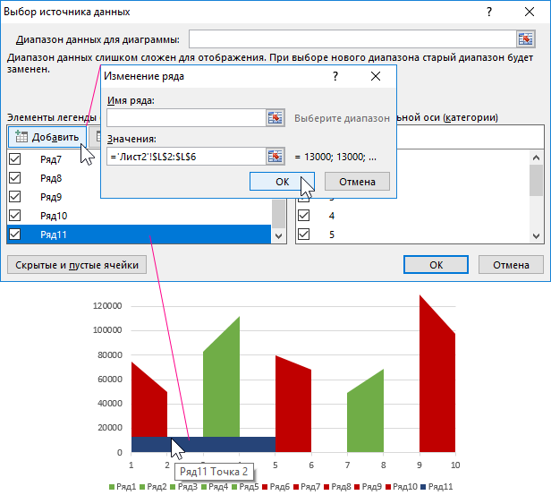Viewport: 551px width, 495px height.
Task: Toggle category 5 checkbox in axis labels list
Action: coord(304,235)
